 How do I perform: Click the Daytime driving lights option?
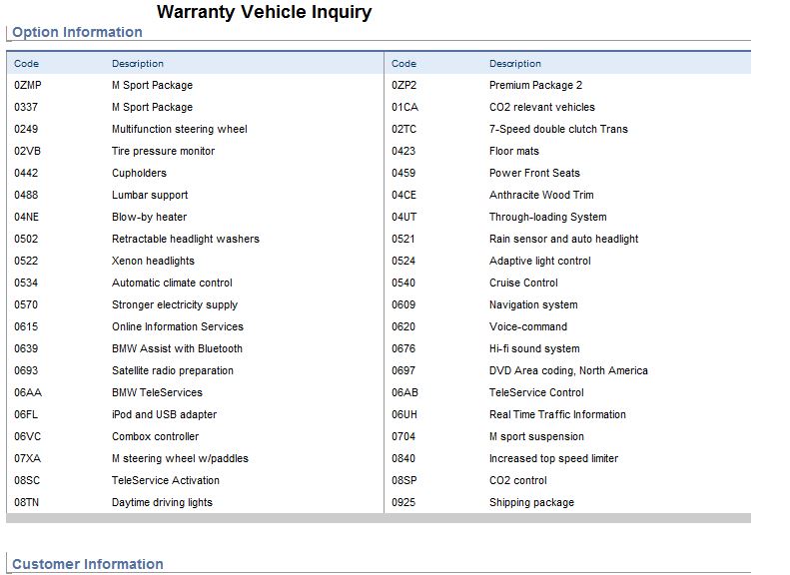pyautogui.click(x=162, y=503)
